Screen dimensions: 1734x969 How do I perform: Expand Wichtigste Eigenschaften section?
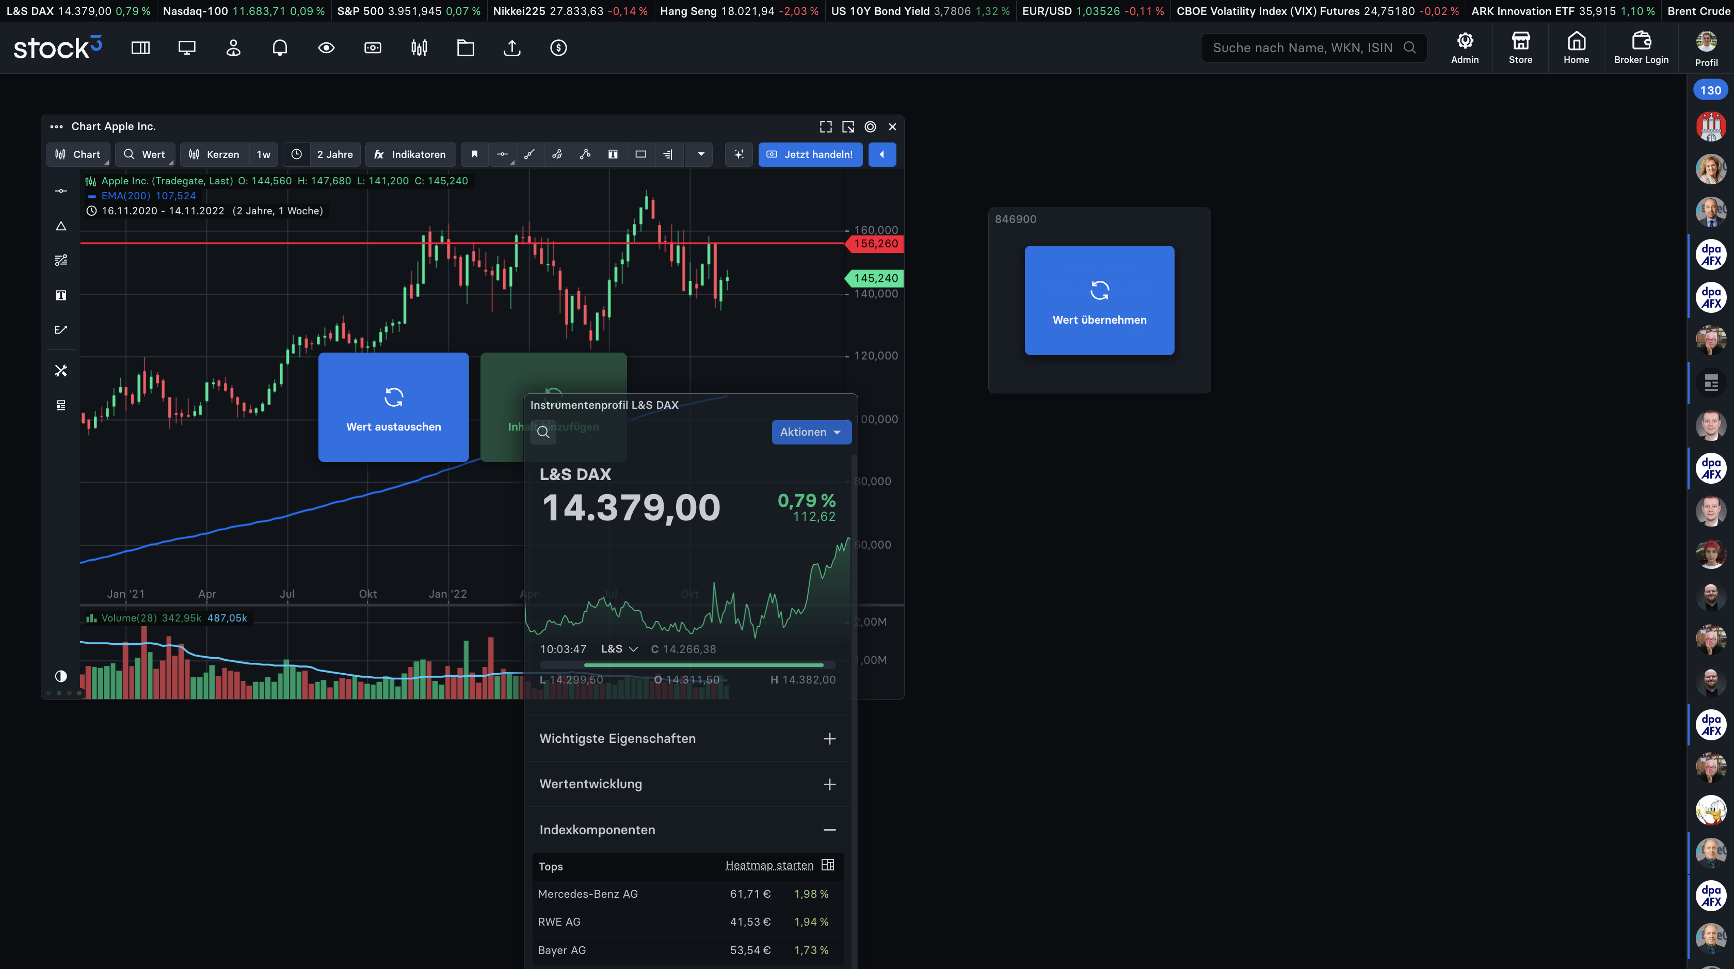coord(687,738)
